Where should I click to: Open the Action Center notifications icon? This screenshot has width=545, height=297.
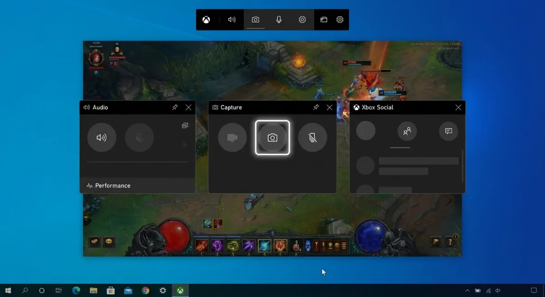tap(534, 290)
